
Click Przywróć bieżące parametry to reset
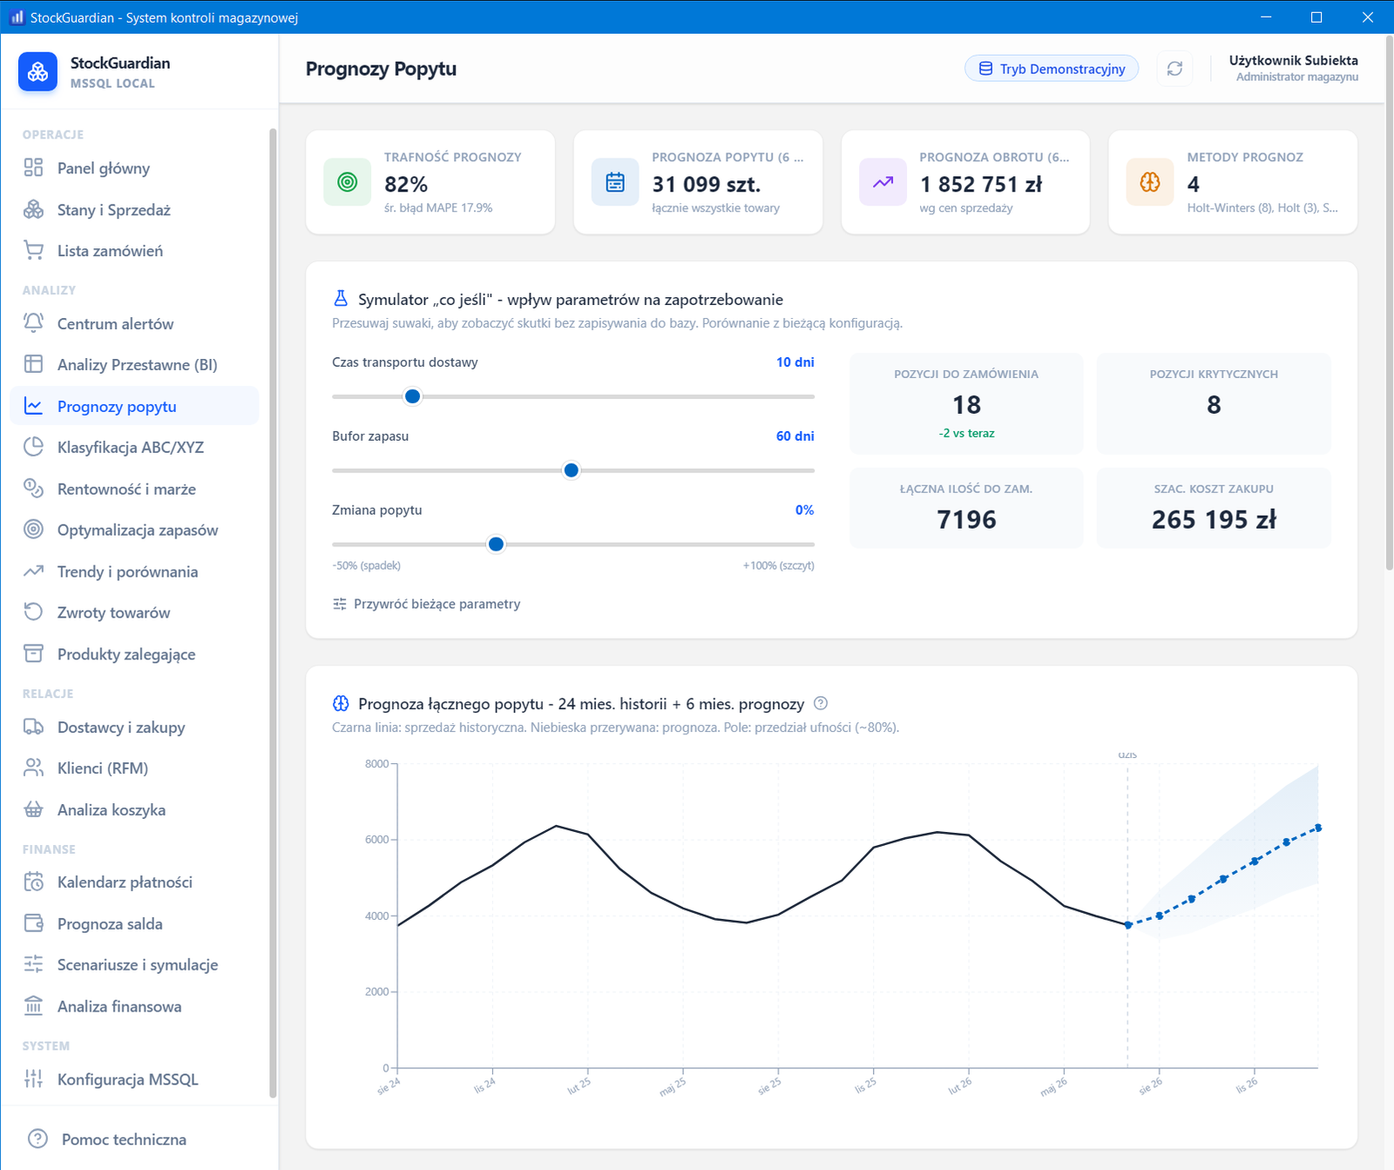coord(426,604)
